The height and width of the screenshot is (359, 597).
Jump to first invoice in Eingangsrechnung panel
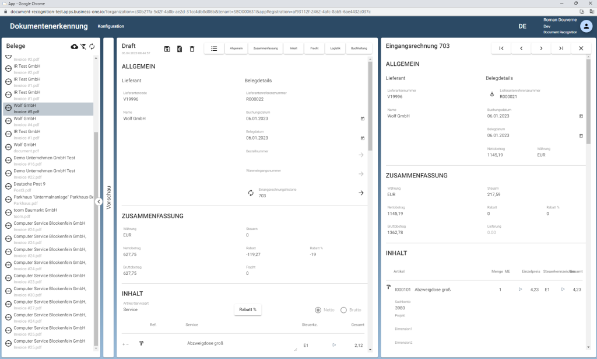pos(501,48)
